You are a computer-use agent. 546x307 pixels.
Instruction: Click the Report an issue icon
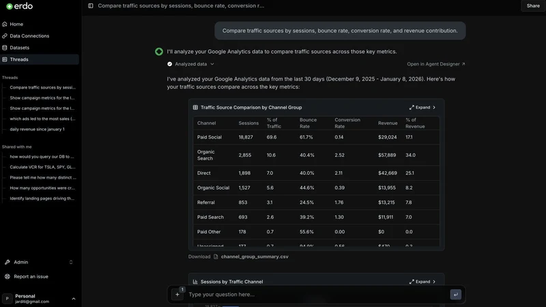click(8, 276)
